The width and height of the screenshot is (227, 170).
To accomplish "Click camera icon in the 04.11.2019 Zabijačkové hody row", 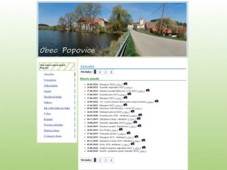I will 138,119.
